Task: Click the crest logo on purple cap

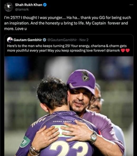Action: pos(85,76)
